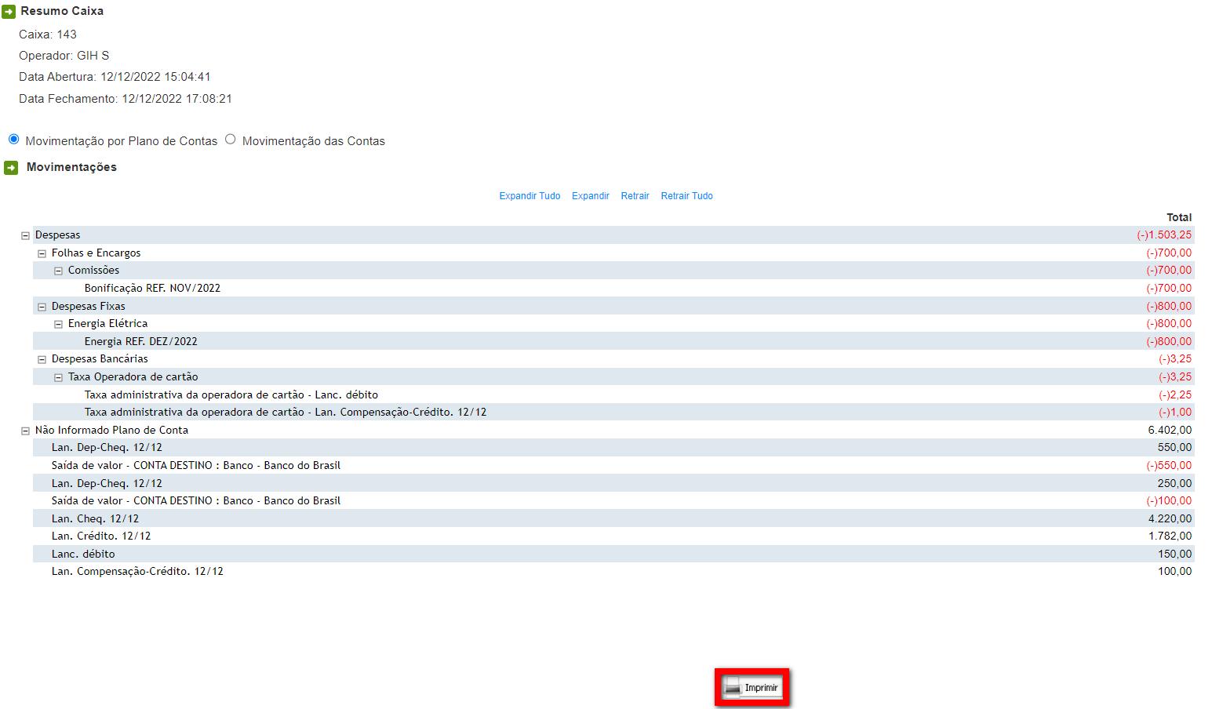Image resolution: width=1223 pixels, height=709 pixels.
Task: Collapse the Taxa Operadora de cartão node
Action: [58, 377]
